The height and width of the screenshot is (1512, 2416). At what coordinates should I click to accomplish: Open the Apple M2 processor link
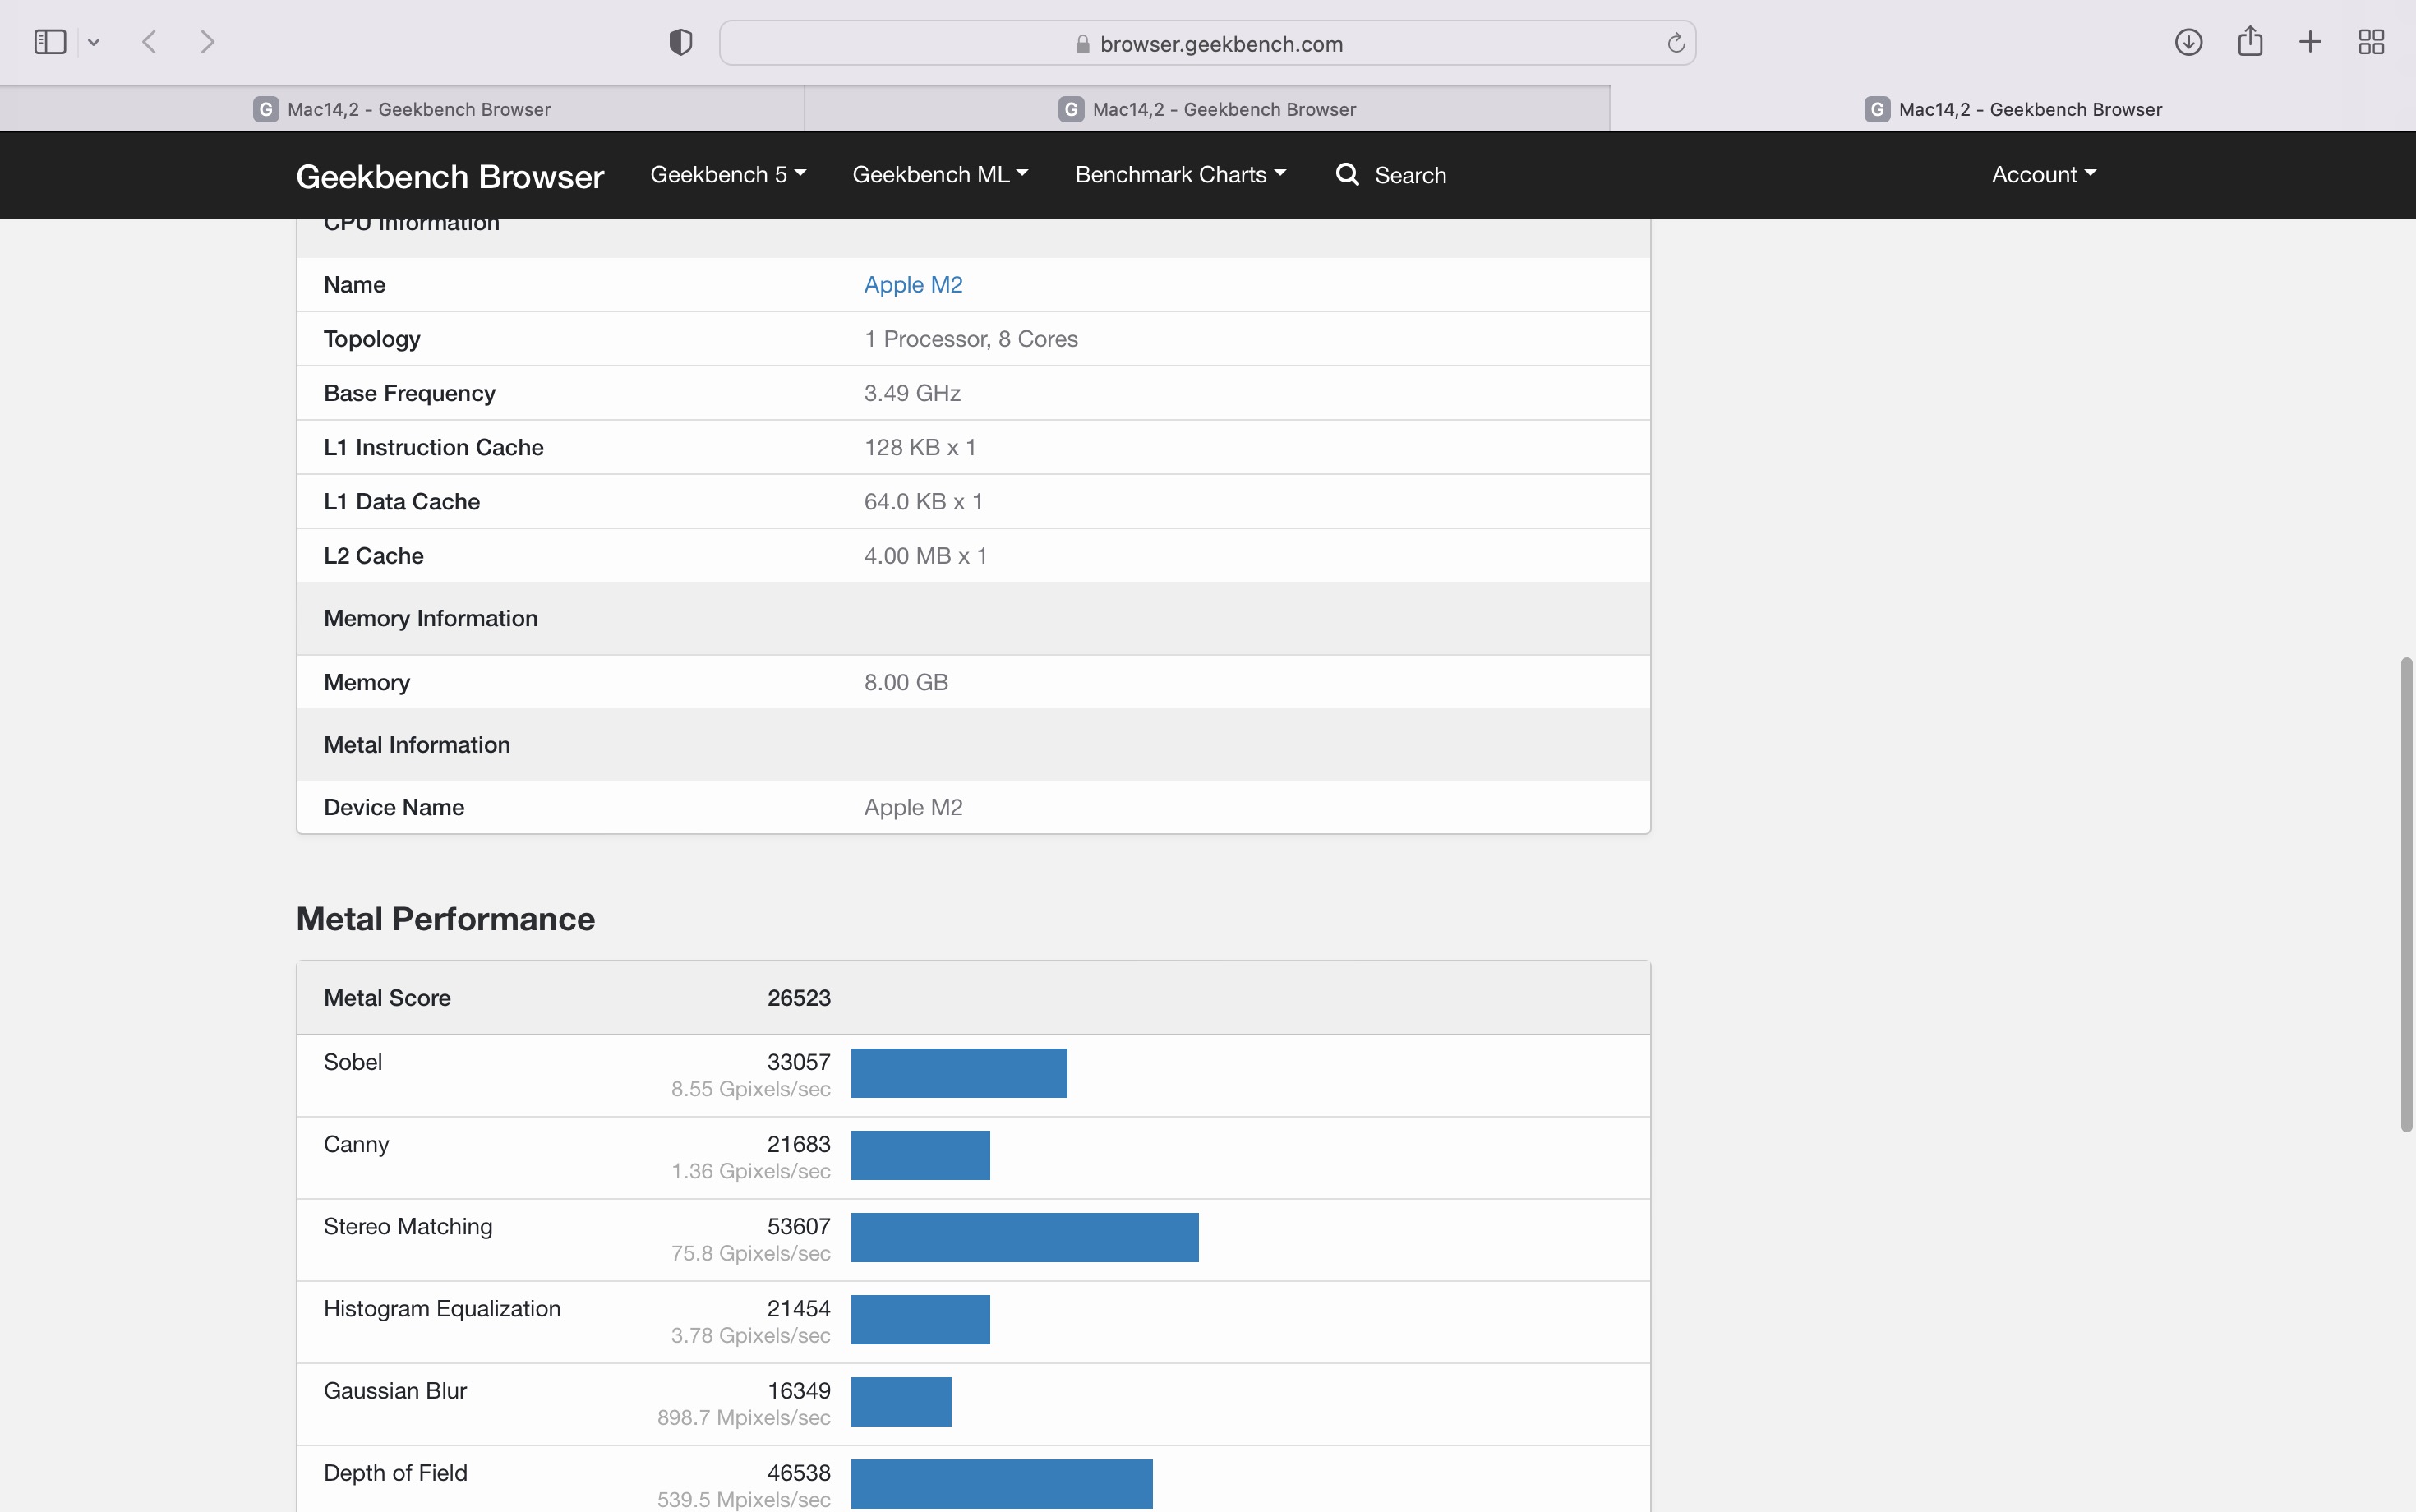point(913,285)
